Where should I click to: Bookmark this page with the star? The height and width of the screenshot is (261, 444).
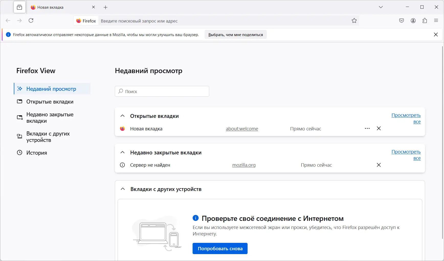pos(354,21)
